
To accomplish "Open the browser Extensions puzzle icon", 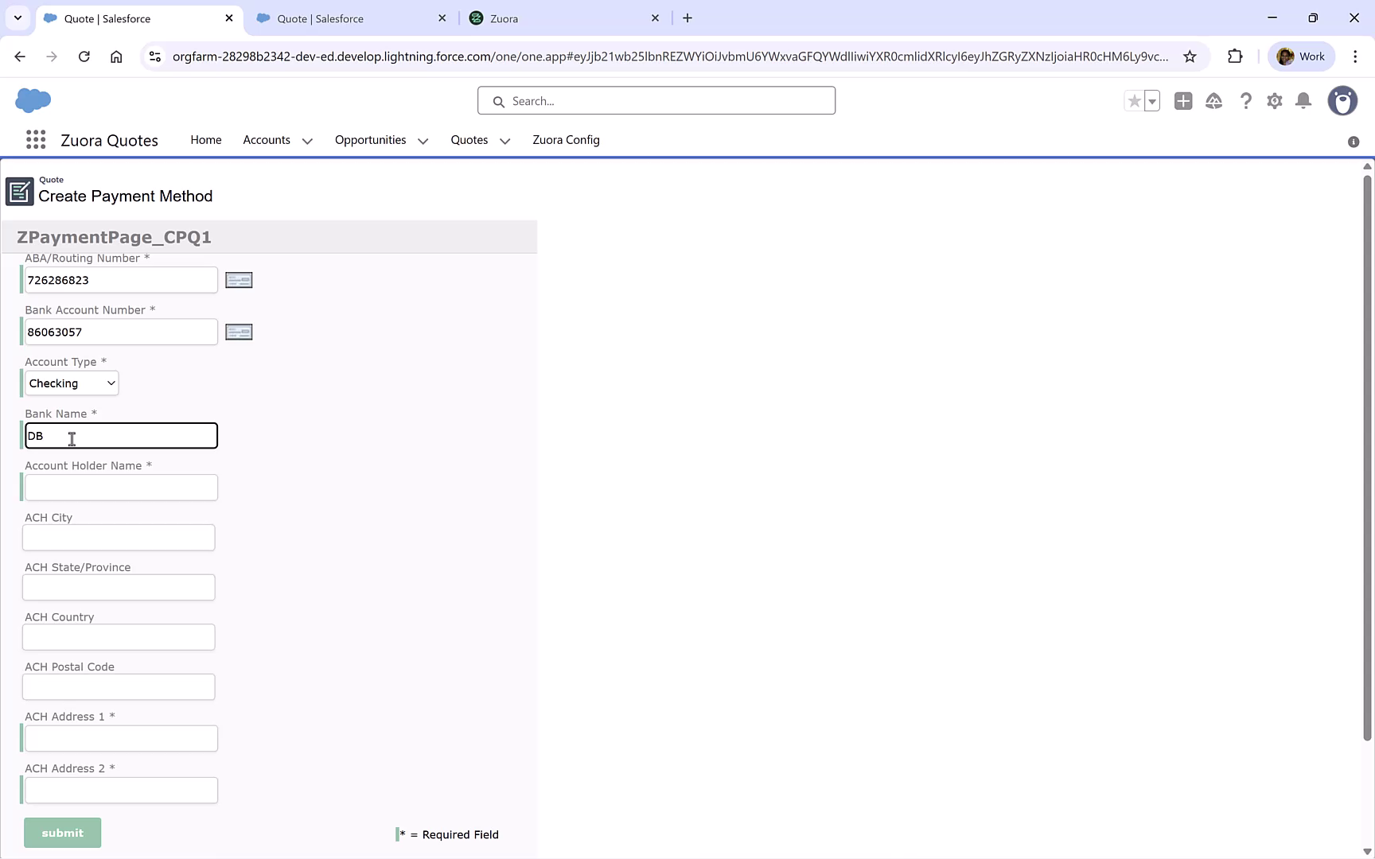I will click(1235, 56).
